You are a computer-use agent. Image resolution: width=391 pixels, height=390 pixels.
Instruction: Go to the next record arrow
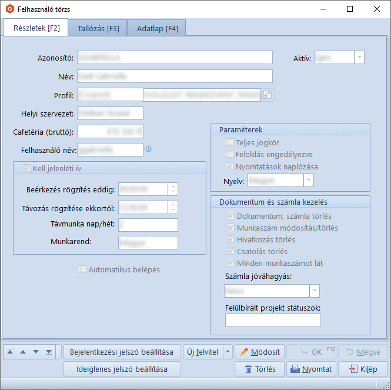click(36, 352)
